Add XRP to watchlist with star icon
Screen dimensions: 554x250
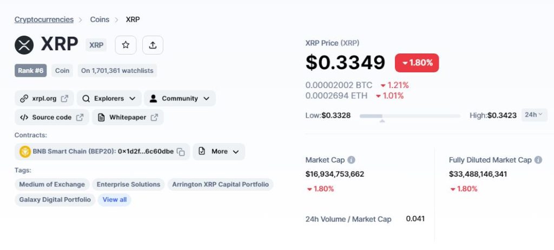(x=126, y=45)
